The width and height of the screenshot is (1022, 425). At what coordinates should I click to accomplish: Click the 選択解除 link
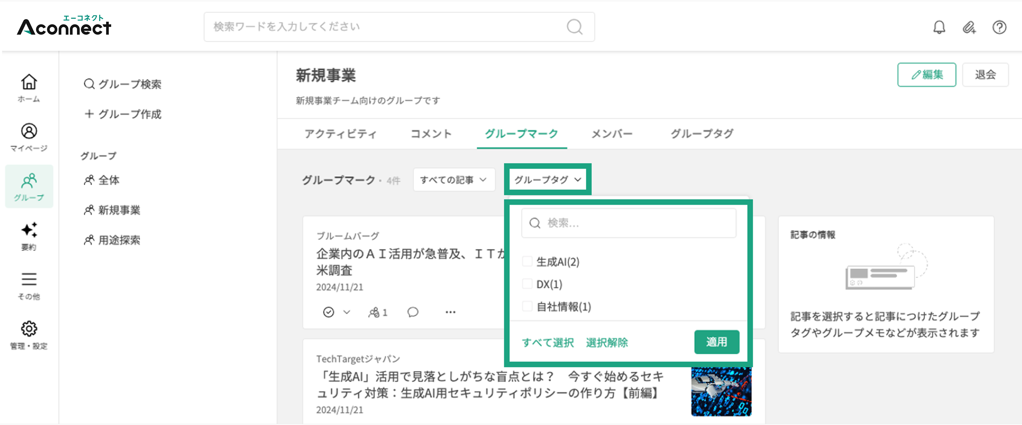[607, 342]
